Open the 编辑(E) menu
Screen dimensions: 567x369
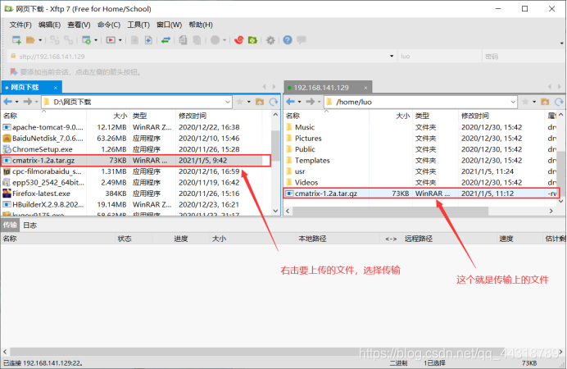point(49,25)
